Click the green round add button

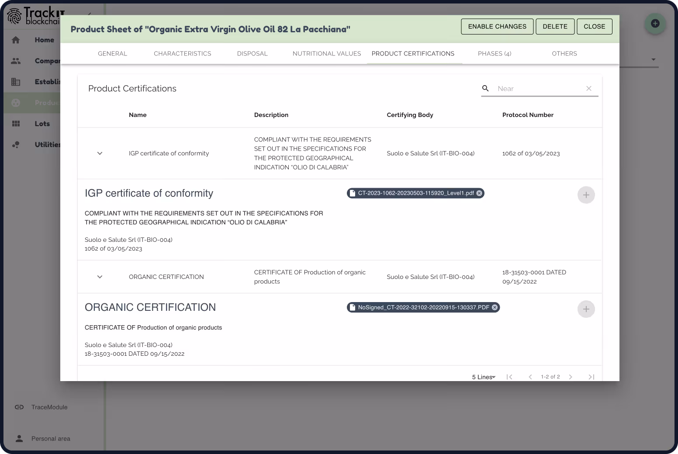click(x=655, y=24)
